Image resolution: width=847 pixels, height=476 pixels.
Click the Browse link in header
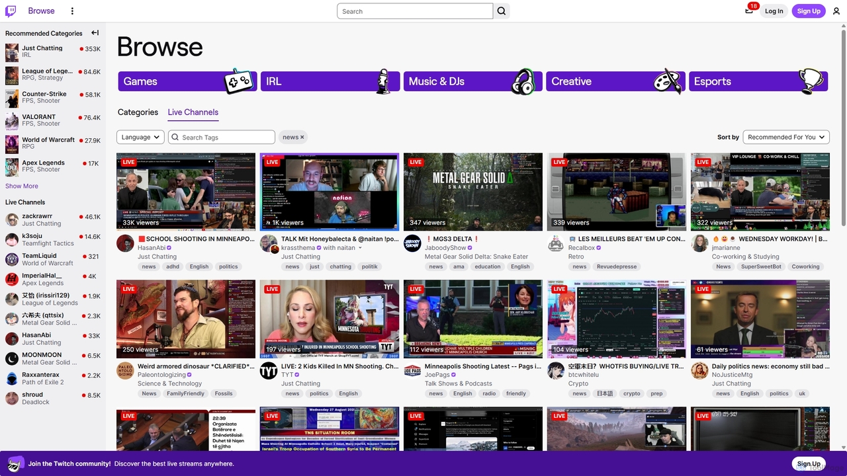point(41,11)
